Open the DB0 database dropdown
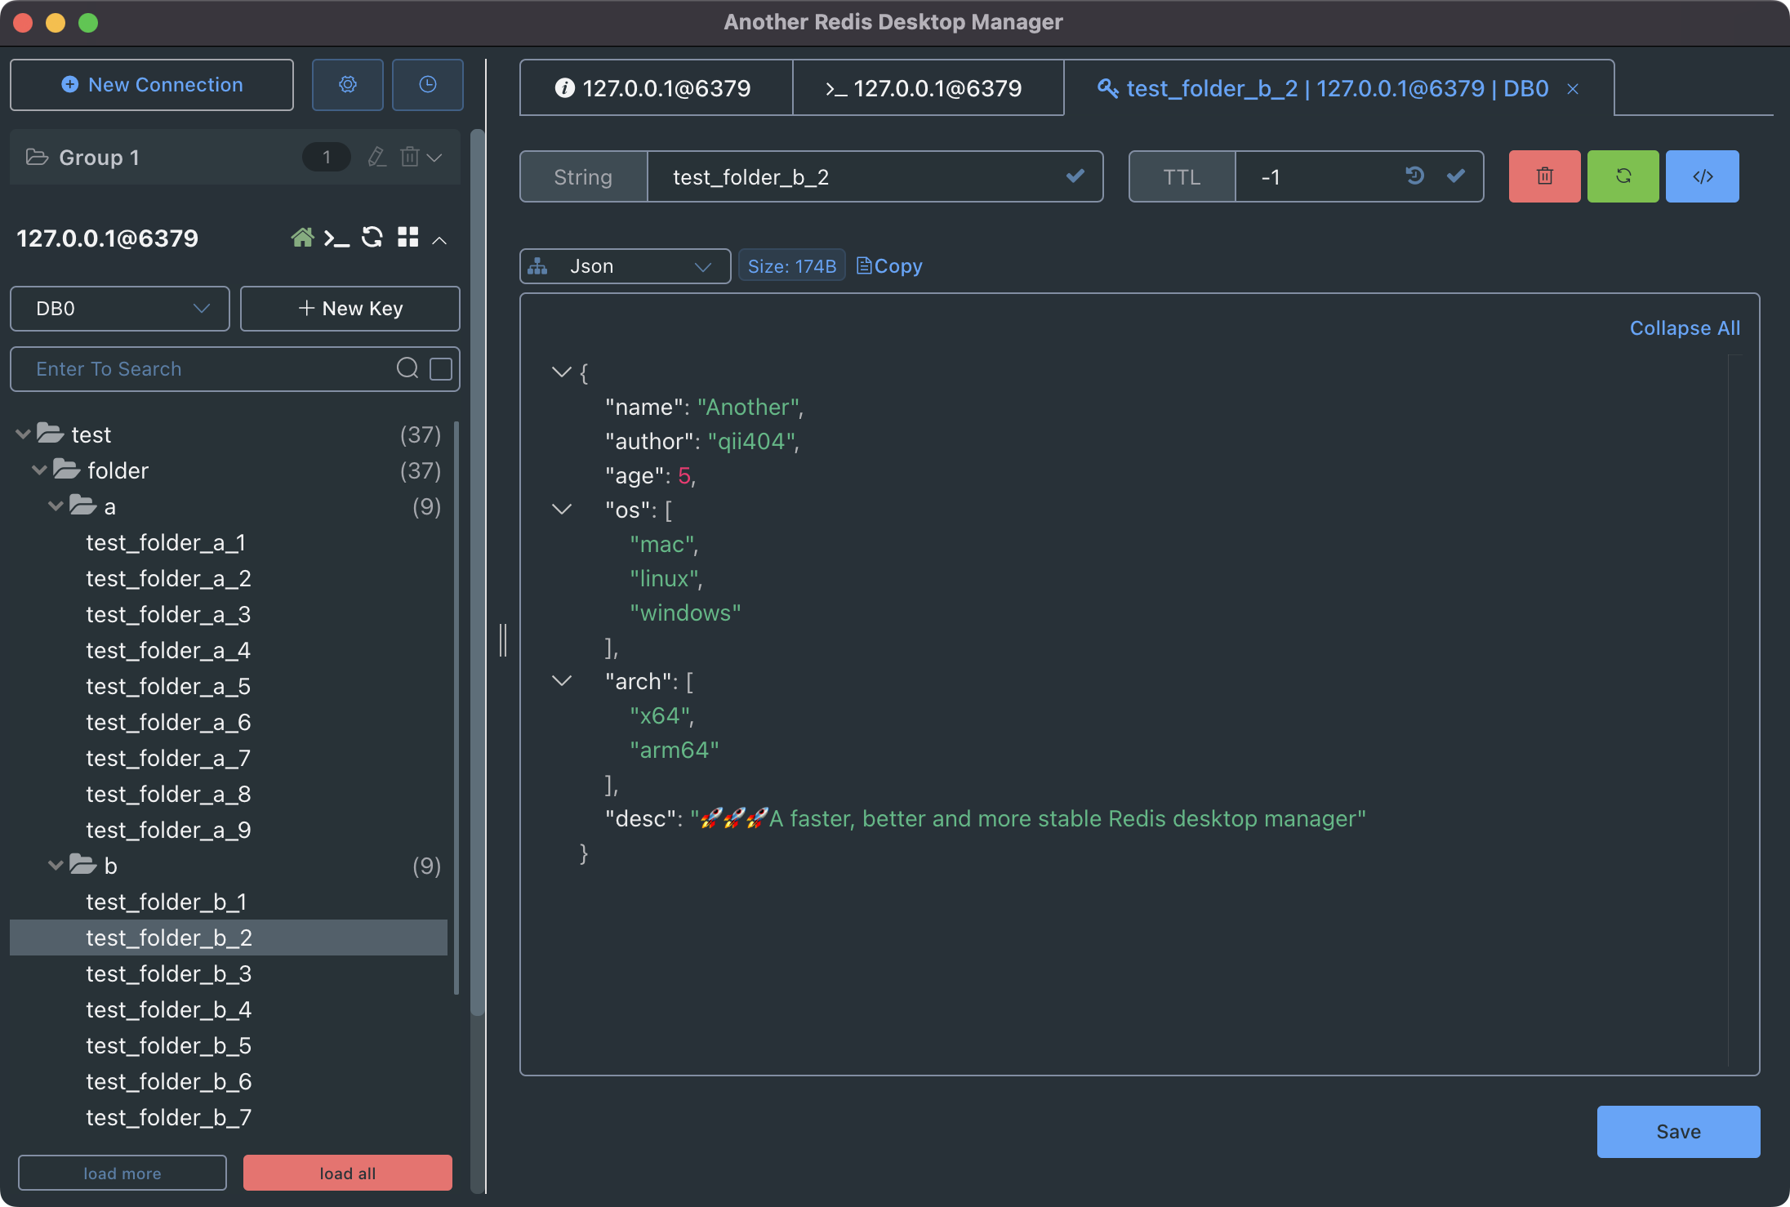Screen dimensions: 1790x1207 point(120,309)
